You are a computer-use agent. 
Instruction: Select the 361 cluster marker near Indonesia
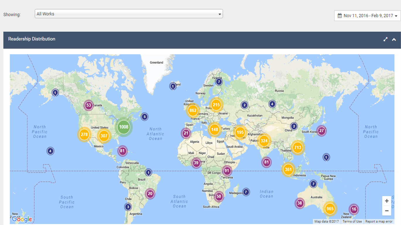[x=289, y=169]
